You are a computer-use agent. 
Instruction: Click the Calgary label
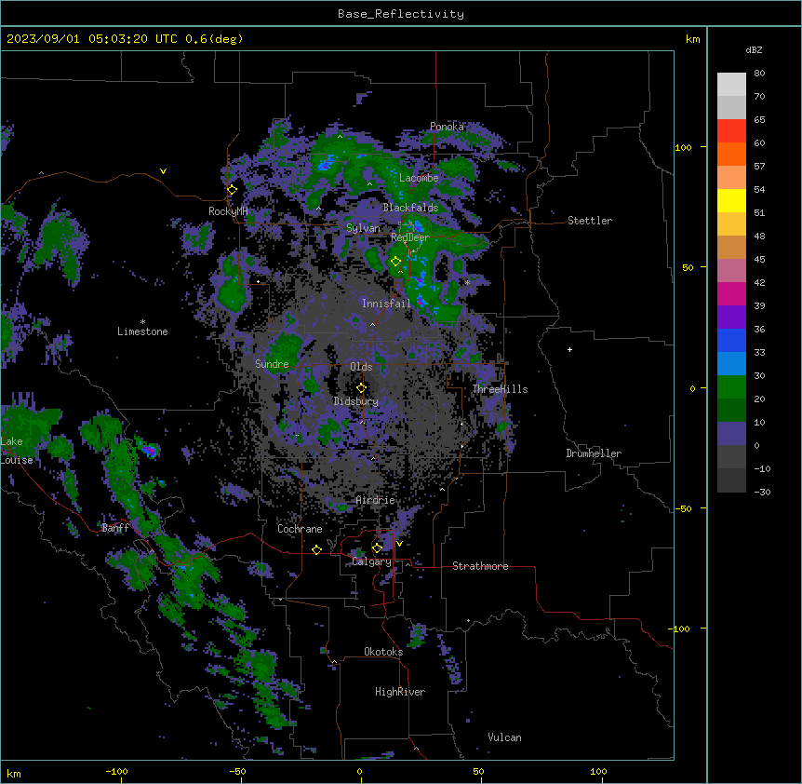pyautogui.click(x=371, y=561)
